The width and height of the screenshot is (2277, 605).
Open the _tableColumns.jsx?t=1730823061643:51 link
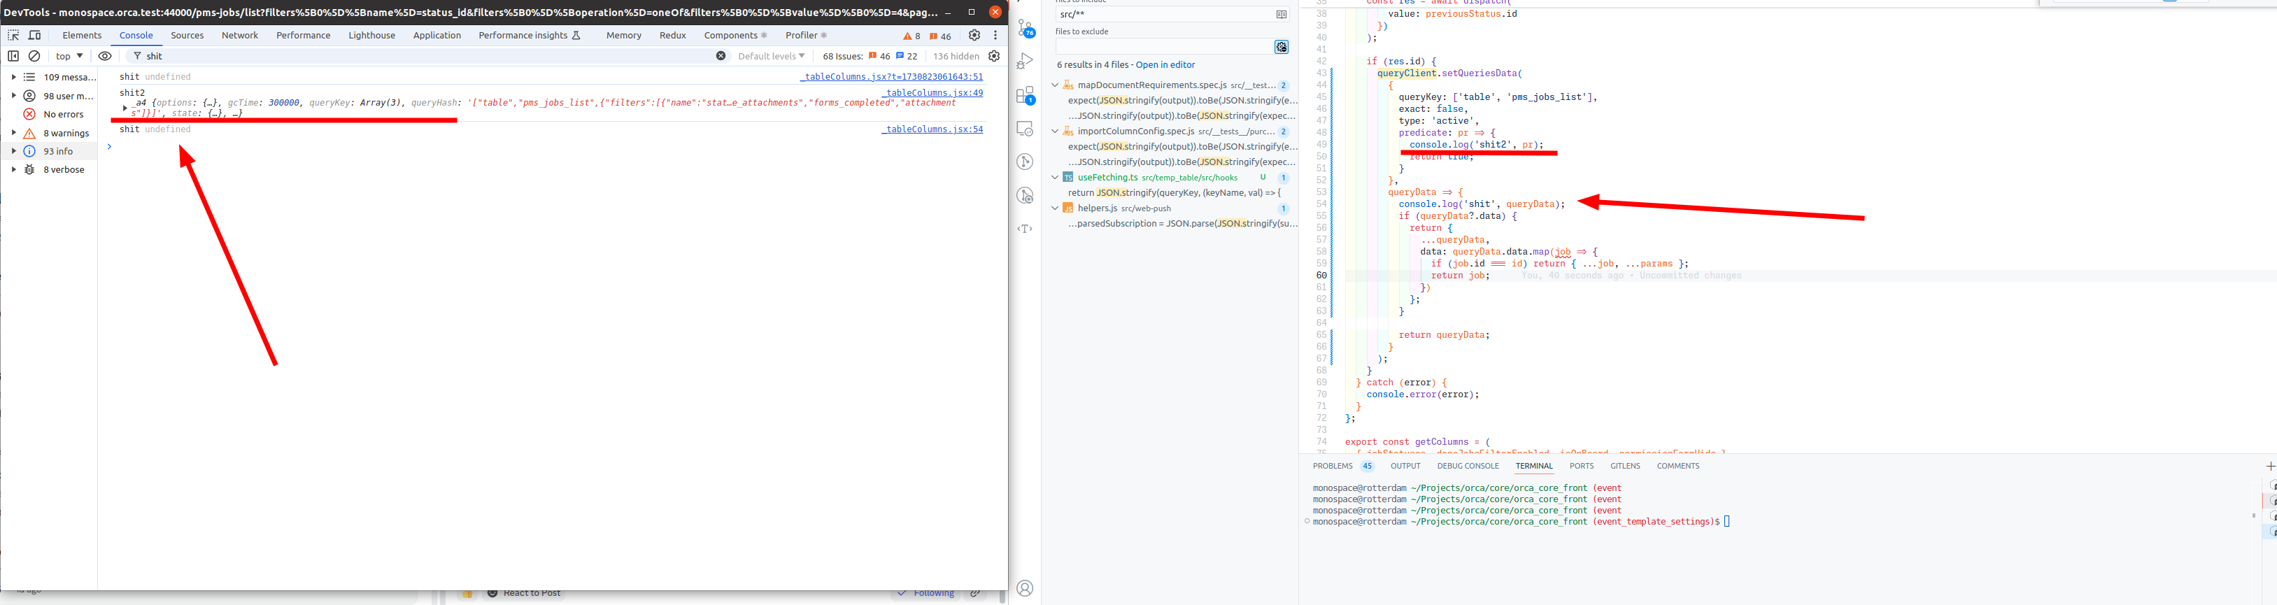[891, 77]
